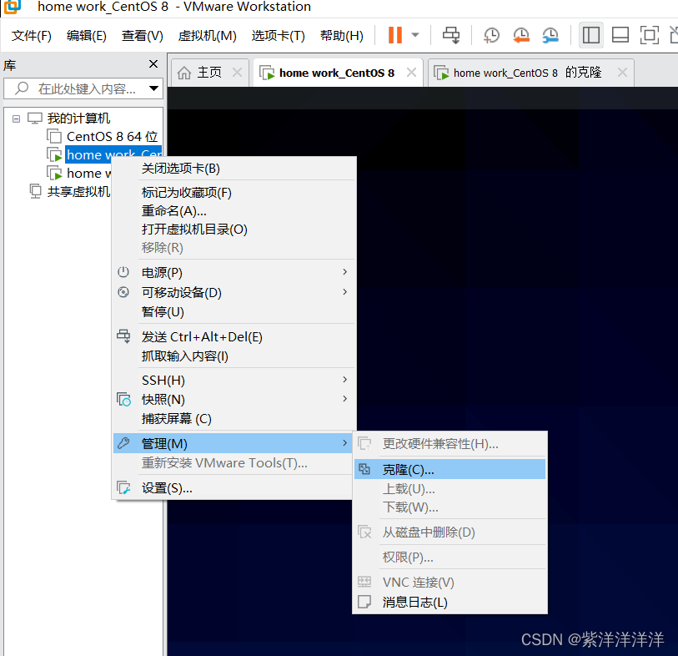This screenshot has height=656, width=678.
Task: Click the Pause VM toolbar icon
Action: click(x=394, y=35)
